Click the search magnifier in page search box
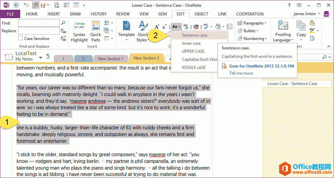Screen dimensions: 334x178 [x=325, y=57]
